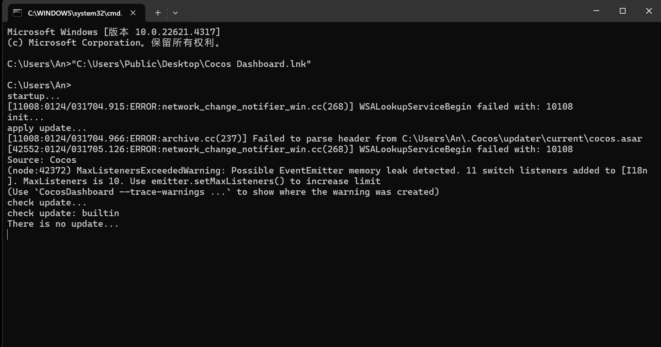Maximize the terminal window
The height and width of the screenshot is (347, 661).
pyautogui.click(x=623, y=11)
